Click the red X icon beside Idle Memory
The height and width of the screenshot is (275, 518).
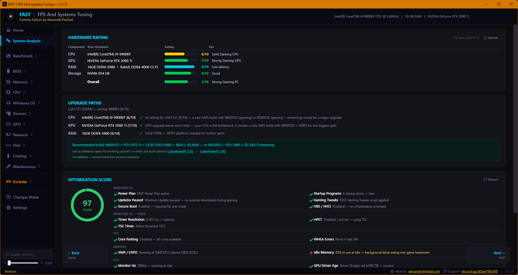coord(311,253)
